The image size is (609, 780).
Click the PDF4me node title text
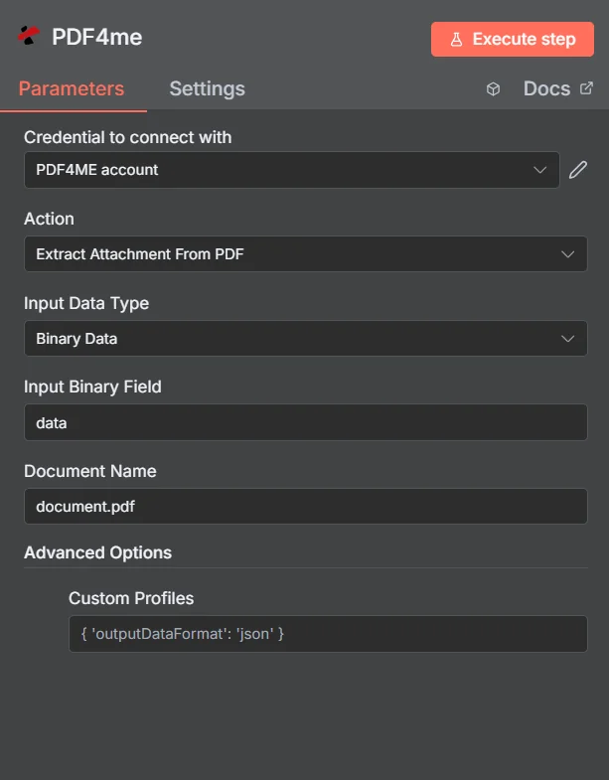pos(97,38)
